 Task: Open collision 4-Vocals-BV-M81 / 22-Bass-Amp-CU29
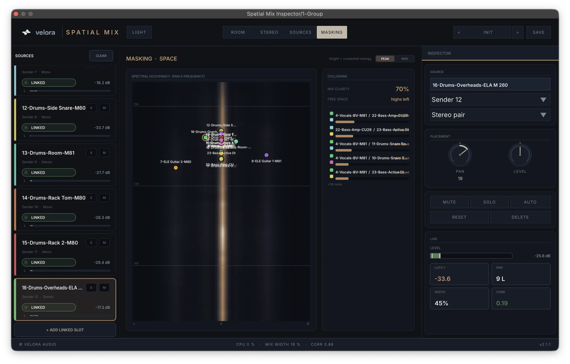point(368,118)
